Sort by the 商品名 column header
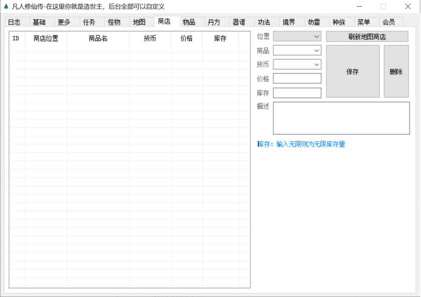421x297 pixels. point(98,38)
